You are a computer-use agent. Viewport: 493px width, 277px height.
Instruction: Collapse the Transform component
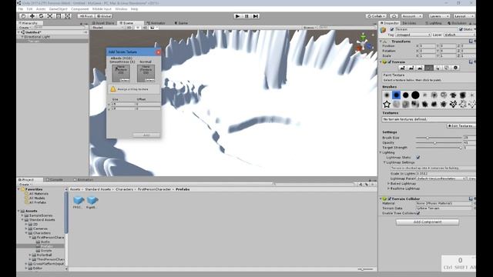click(381, 42)
